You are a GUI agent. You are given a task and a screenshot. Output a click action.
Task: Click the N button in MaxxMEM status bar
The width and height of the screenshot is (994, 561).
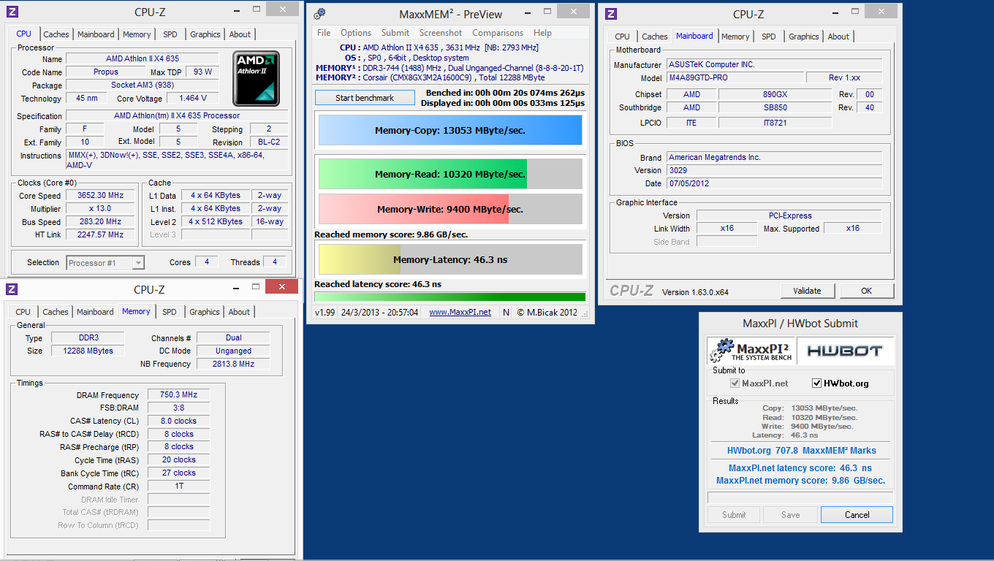tap(506, 312)
